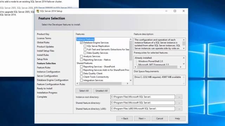Check Reporting Services - SharePoint
Viewport: 225px width, 126px height.
coord(81,66)
